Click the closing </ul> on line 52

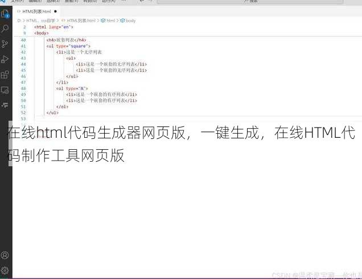click(52, 113)
